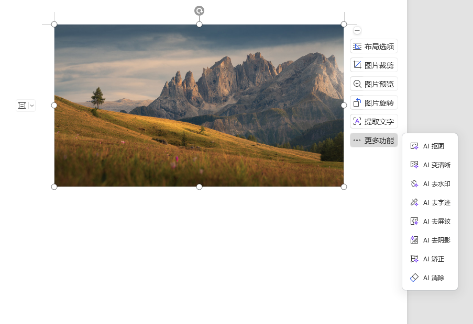This screenshot has width=473, height=324.
Task: Select 图片裁剪 crop tool
Action: pos(373,65)
